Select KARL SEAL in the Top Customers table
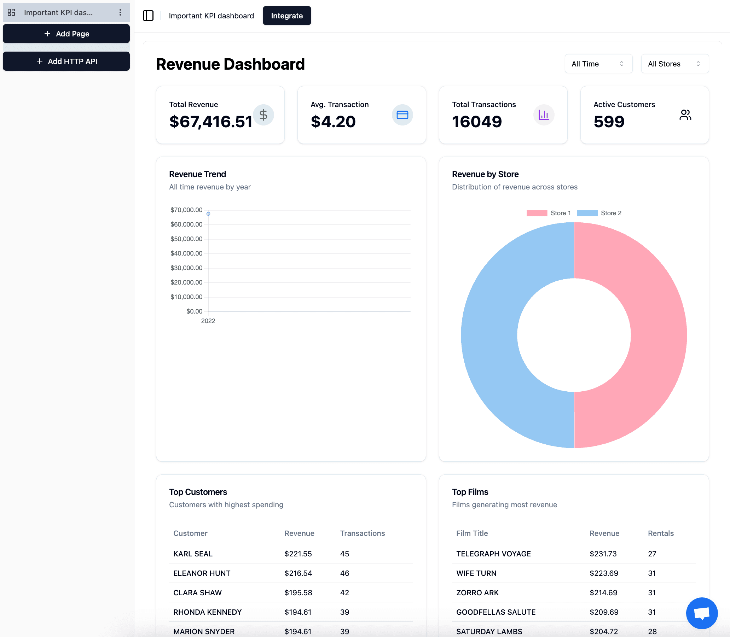The image size is (730, 637). coord(193,554)
